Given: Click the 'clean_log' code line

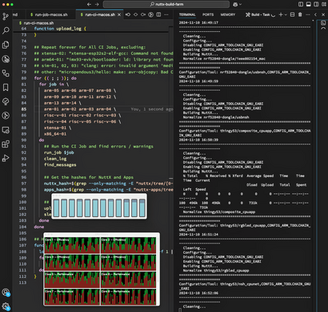Looking at the screenshot, I should pos(55,159).
